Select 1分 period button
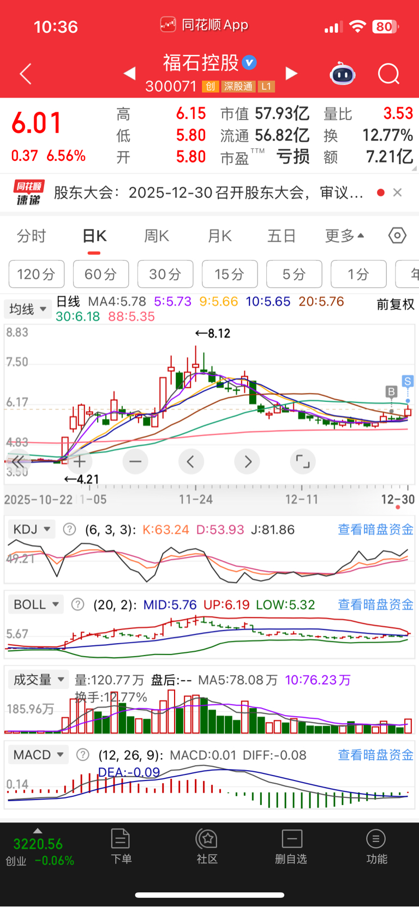 tap(358, 274)
